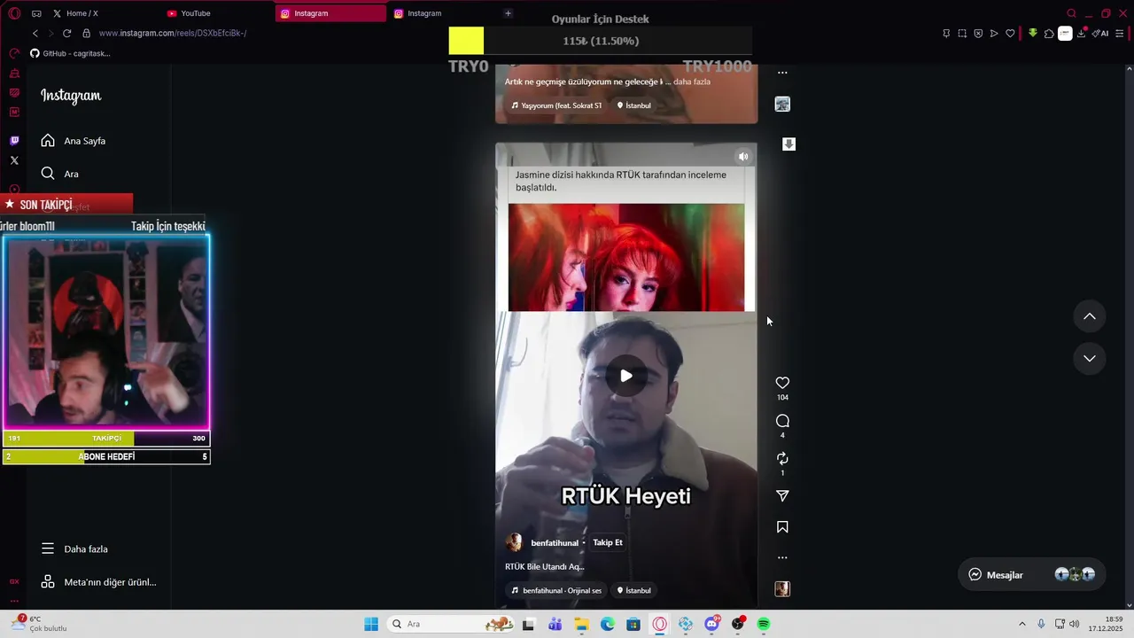
Task: Click the send-to-flow arrow icon
Action: pyautogui.click(x=994, y=34)
